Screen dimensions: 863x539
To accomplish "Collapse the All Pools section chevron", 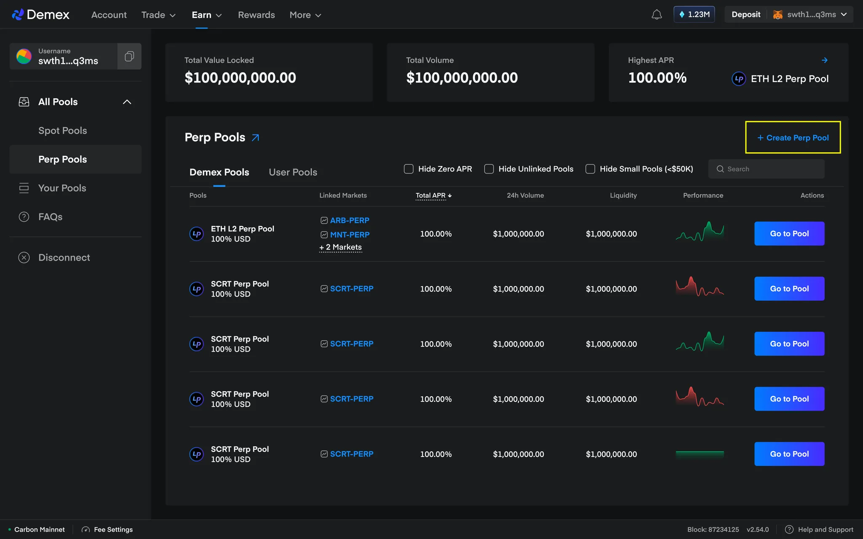I will tap(127, 102).
